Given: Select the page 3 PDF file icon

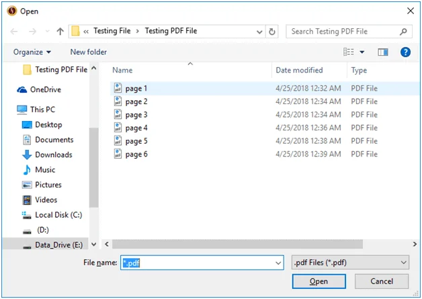Looking at the screenshot, I should tap(118, 114).
